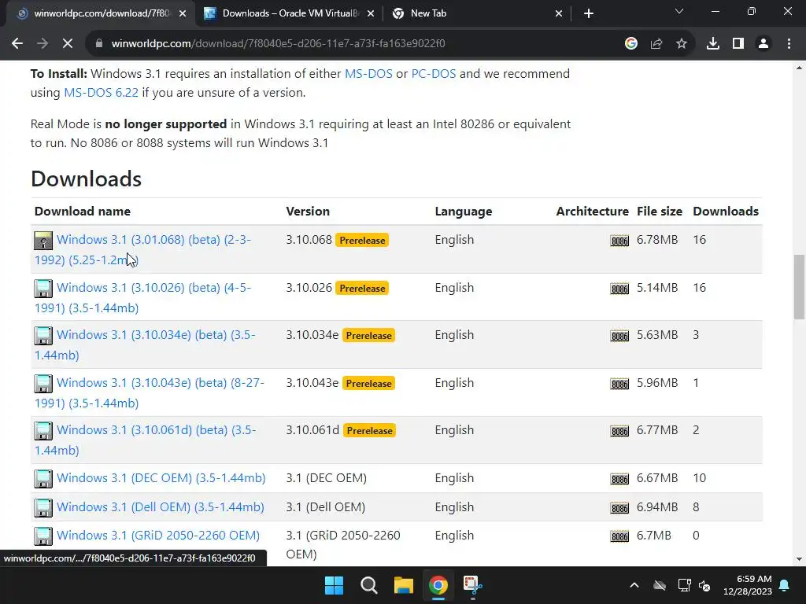
Task: Close the Oracle VM VirtualBox tab
Action: pos(371,13)
